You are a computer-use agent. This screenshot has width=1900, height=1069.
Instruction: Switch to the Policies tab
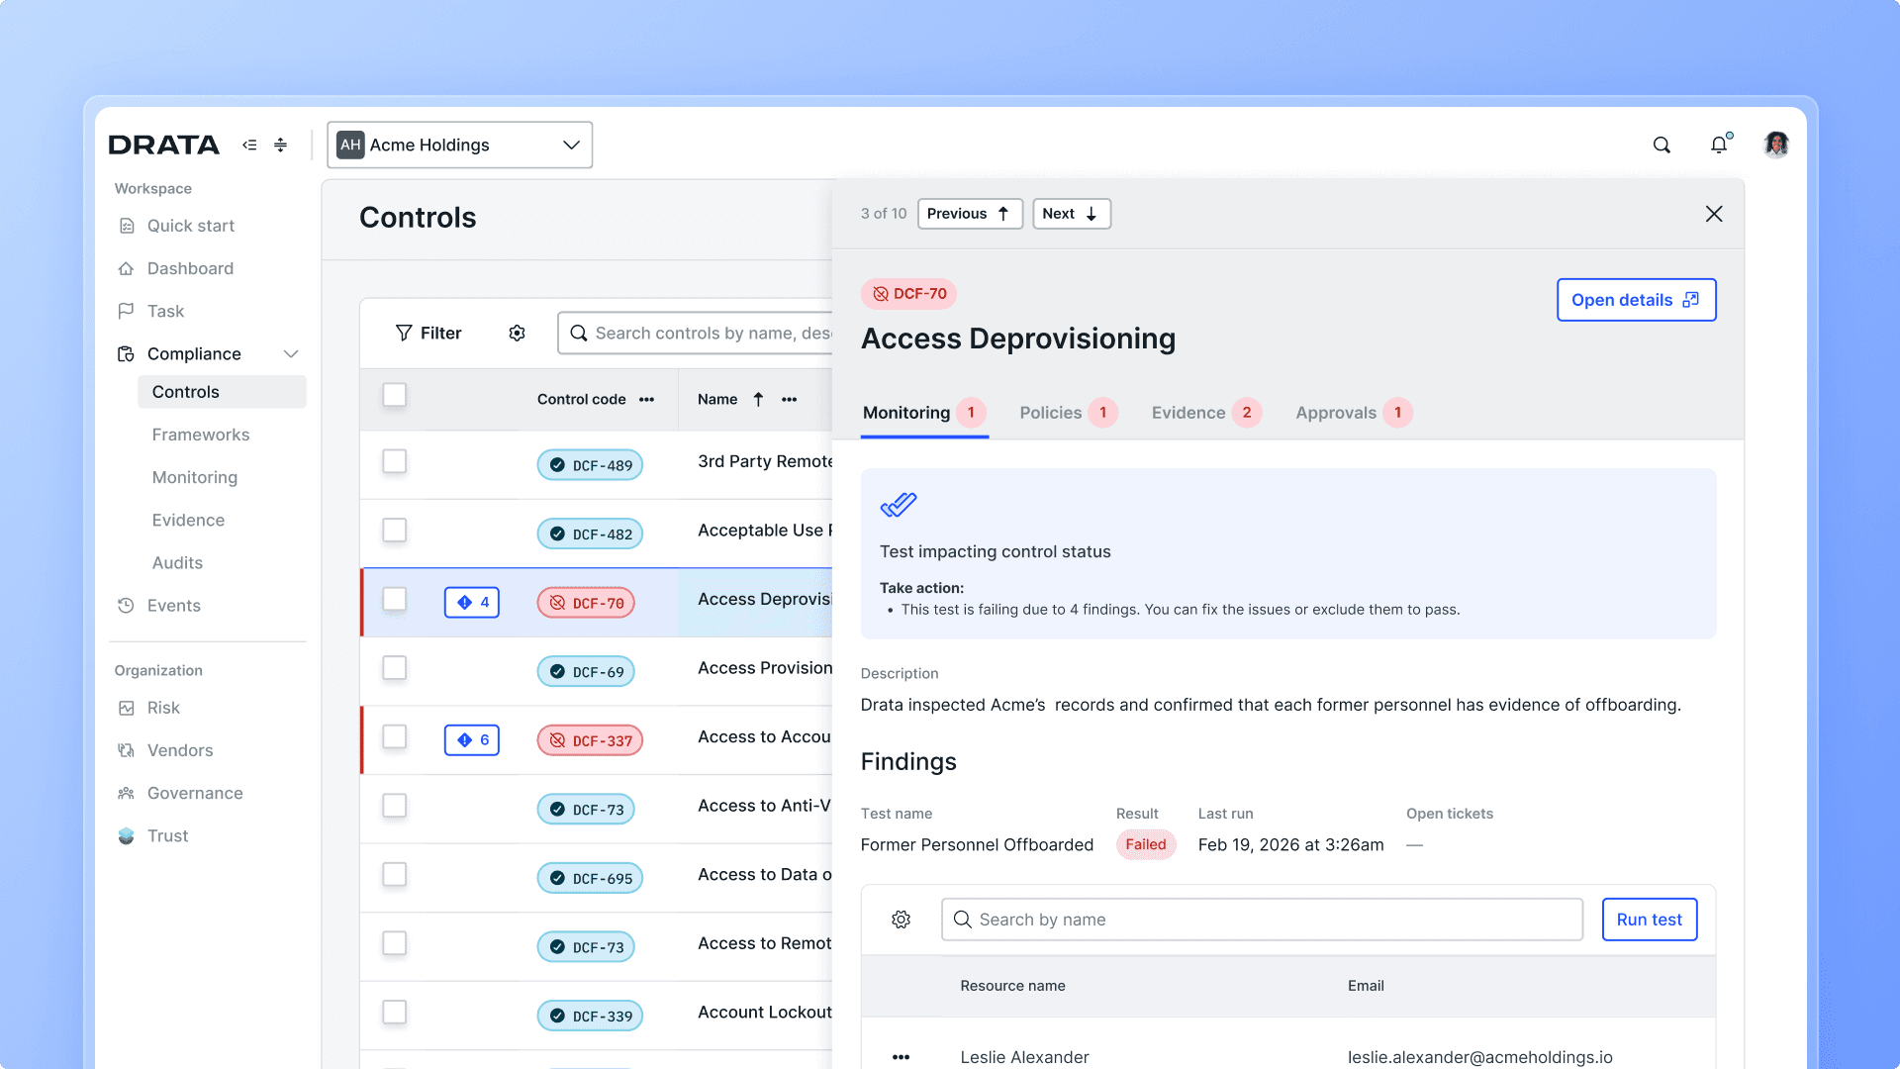pyautogui.click(x=1068, y=413)
